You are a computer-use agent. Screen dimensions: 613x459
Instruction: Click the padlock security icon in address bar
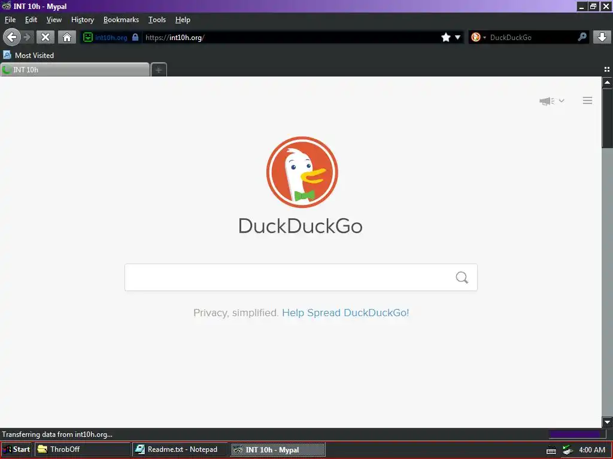point(135,38)
